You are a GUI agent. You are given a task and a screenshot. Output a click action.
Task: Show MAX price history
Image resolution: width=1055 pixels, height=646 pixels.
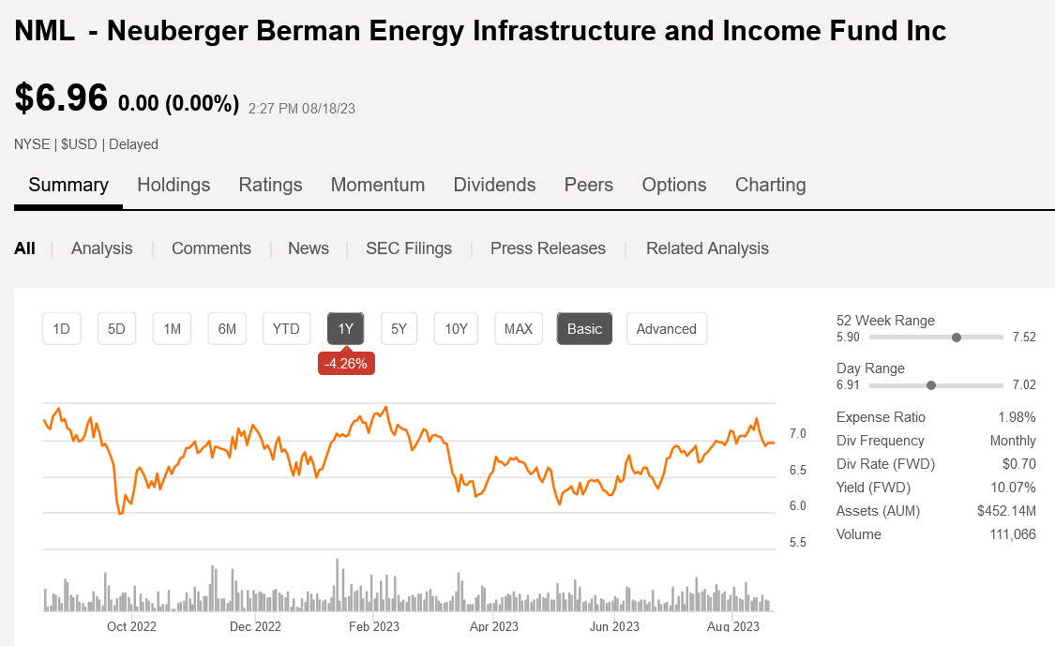click(518, 329)
